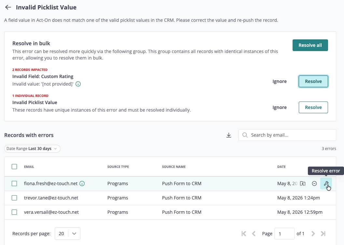Open info icon next to fiona.fresh email

click(82, 184)
